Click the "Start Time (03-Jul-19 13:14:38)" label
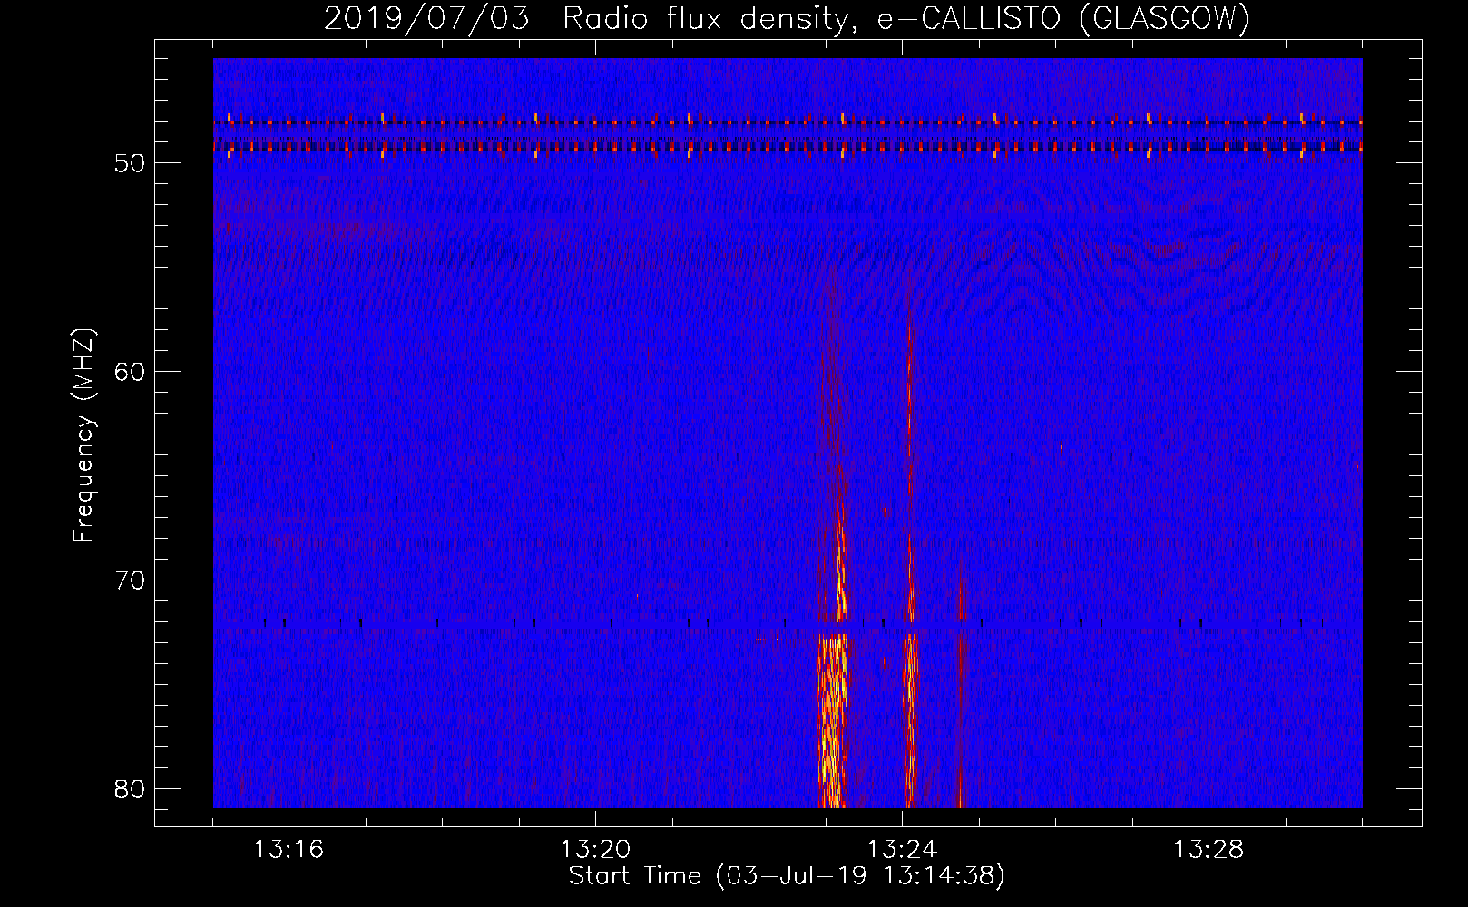 [x=787, y=876]
